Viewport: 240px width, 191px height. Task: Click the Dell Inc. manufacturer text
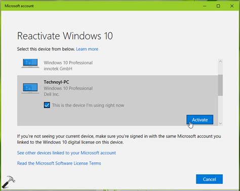tap(52, 94)
